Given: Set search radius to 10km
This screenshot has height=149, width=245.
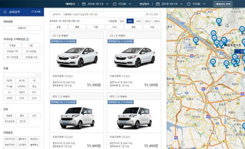Looking at the screenshot, I should (138, 21).
